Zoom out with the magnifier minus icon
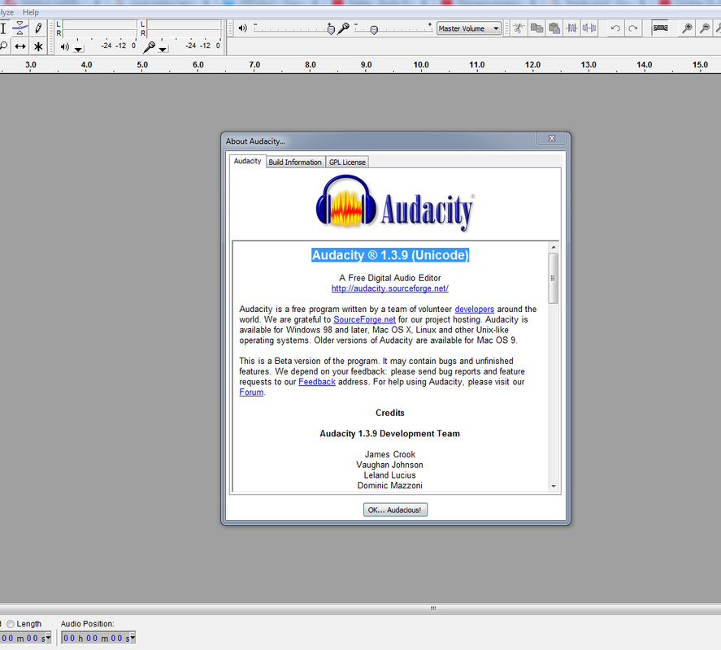The height and width of the screenshot is (650, 721). pos(705,28)
